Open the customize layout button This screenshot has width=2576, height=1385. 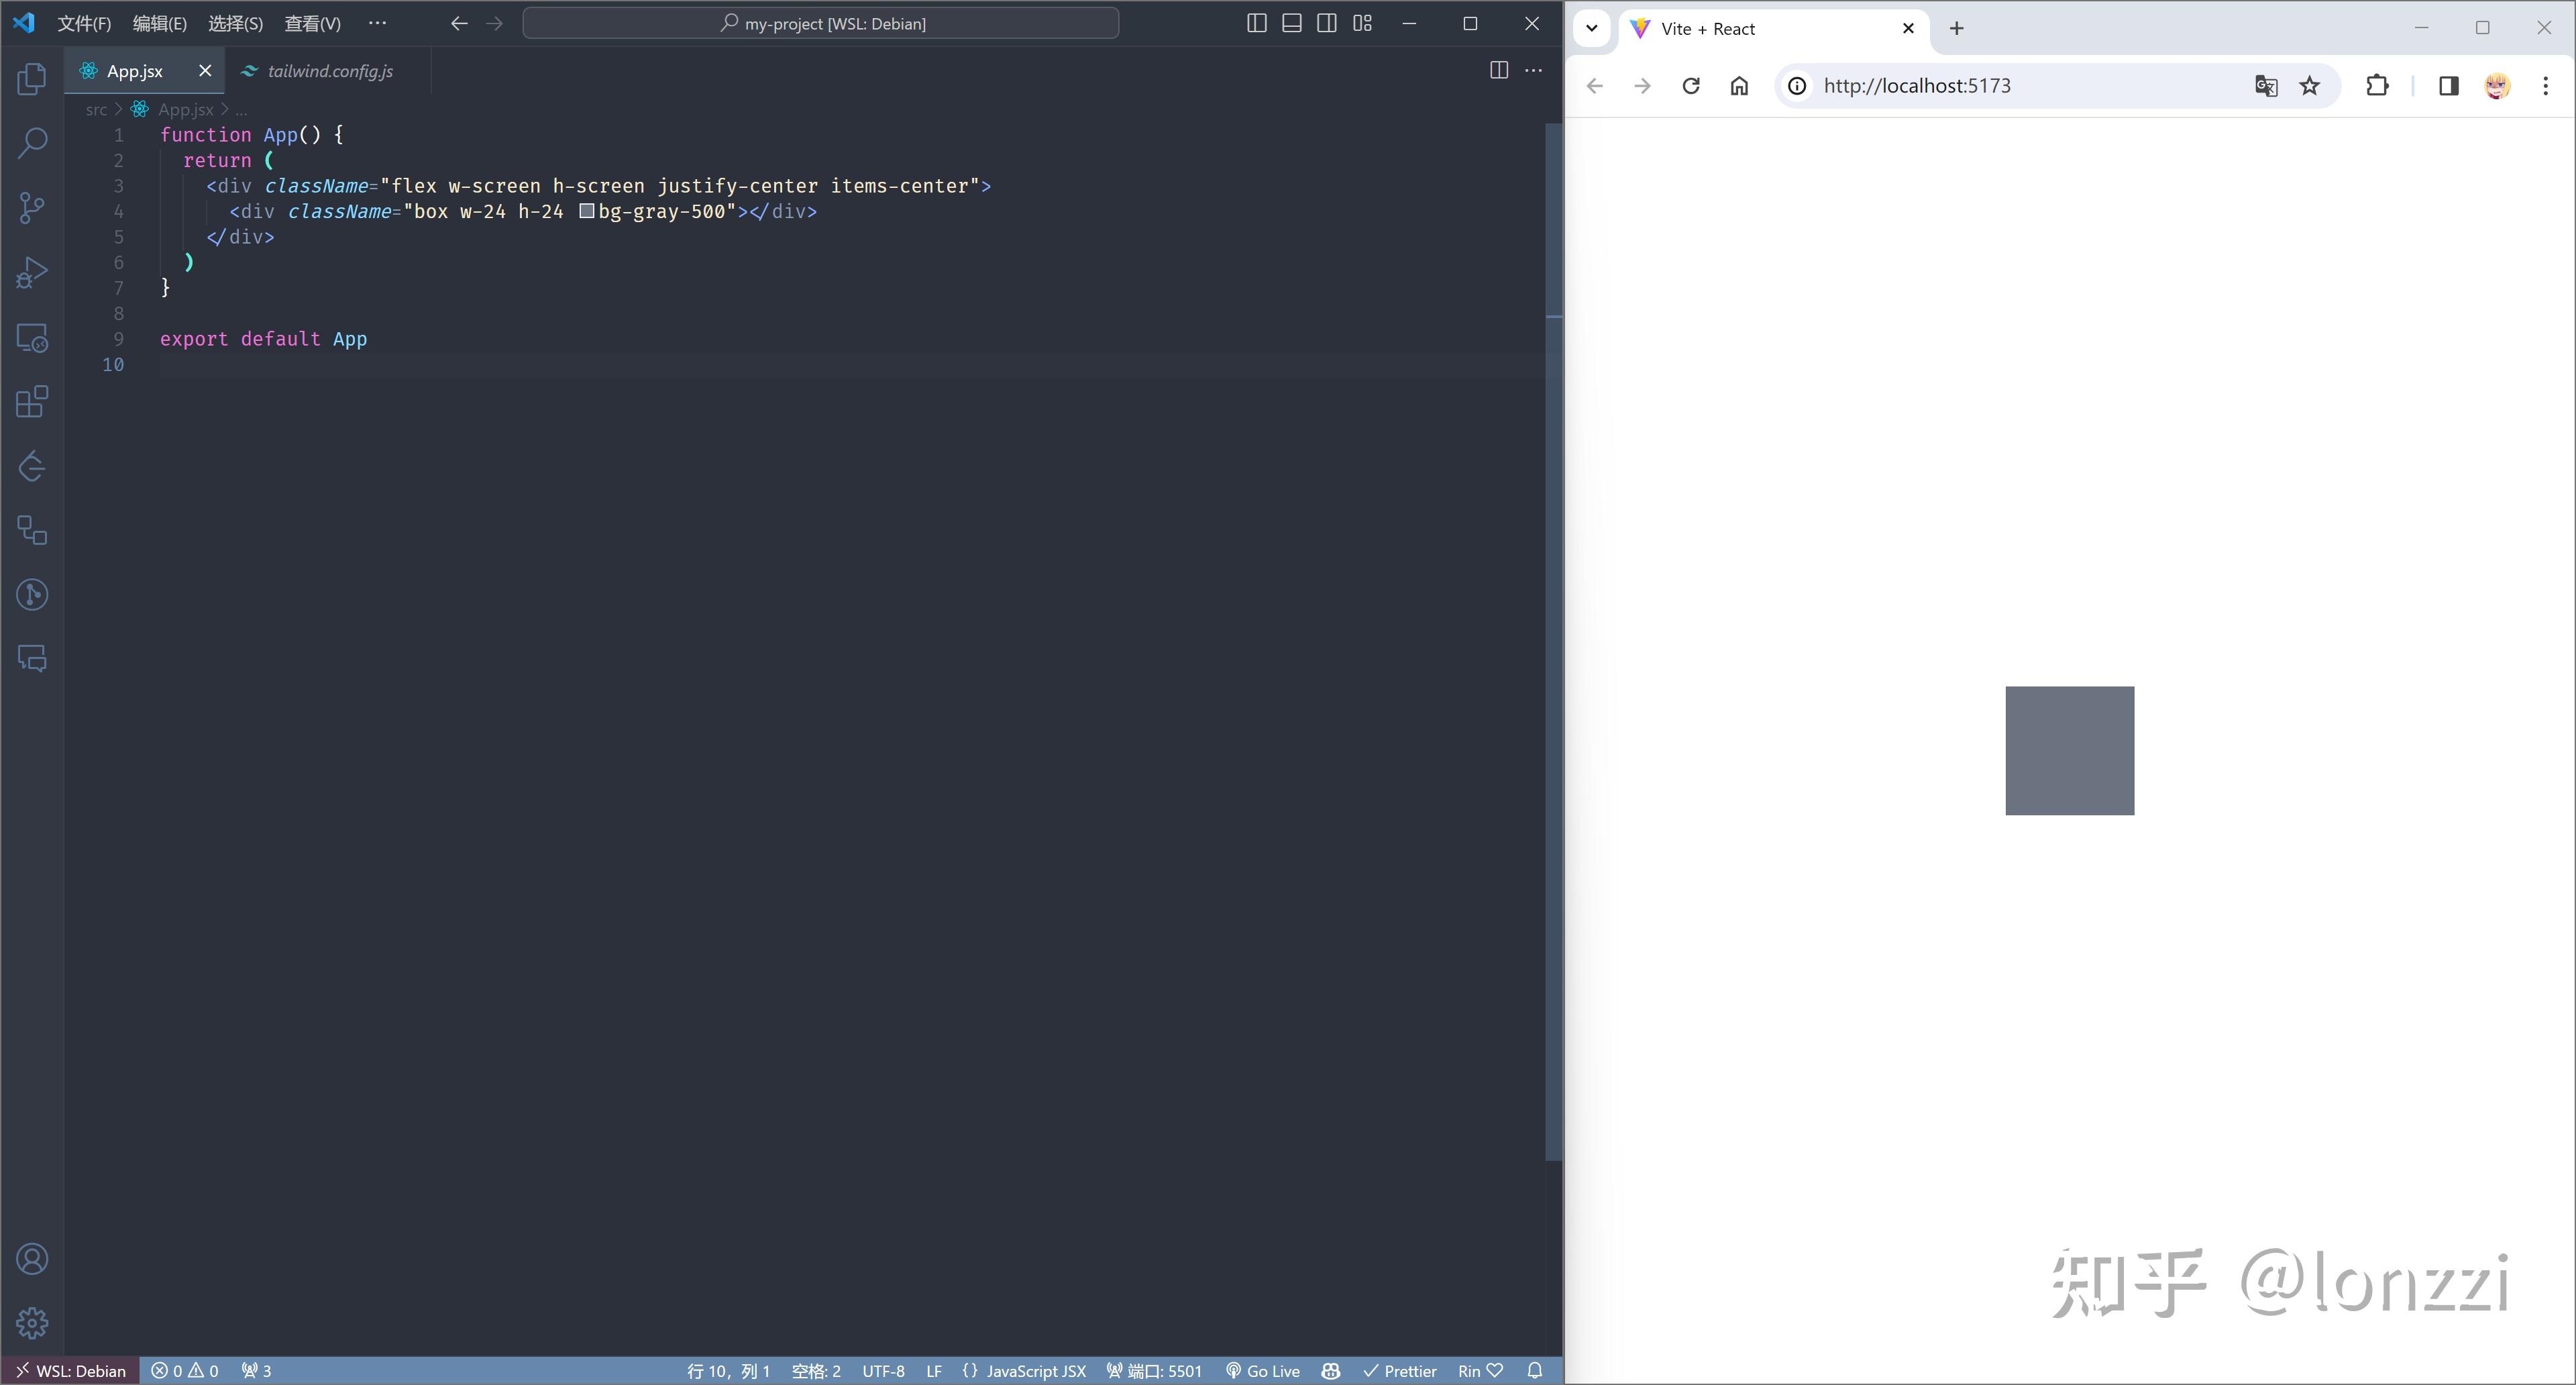pyautogui.click(x=1362, y=23)
